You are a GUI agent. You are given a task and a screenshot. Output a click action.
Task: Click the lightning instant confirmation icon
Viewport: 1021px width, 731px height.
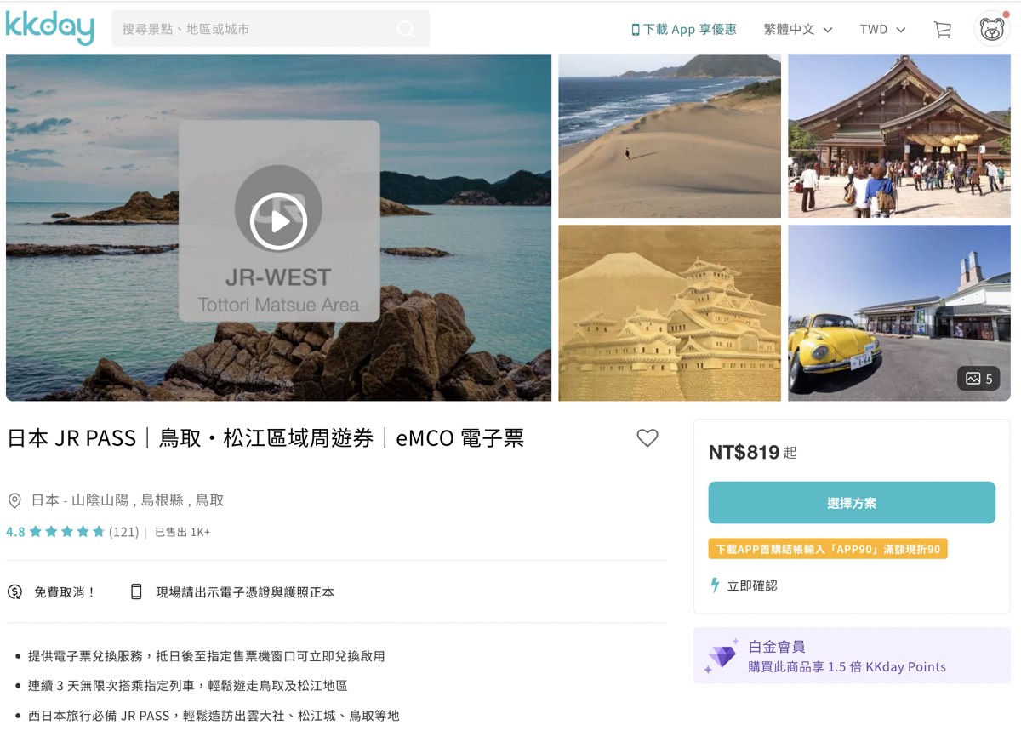pyautogui.click(x=715, y=585)
